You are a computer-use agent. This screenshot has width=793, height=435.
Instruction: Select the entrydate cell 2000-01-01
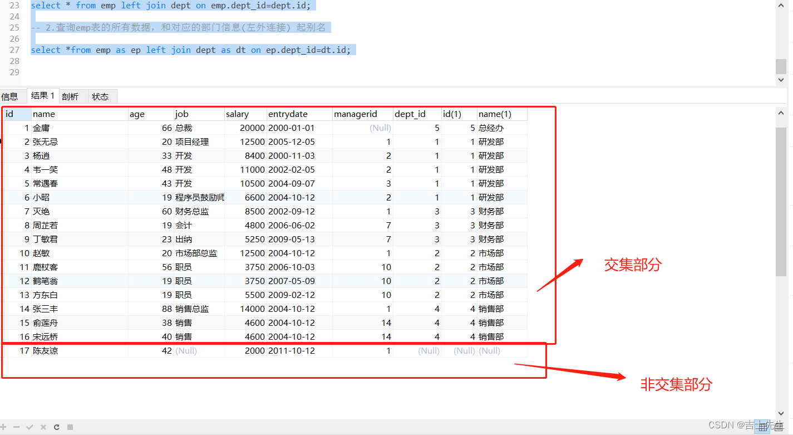[x=300, y=128]
